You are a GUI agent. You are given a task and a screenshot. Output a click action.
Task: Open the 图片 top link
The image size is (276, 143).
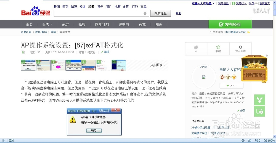(x=109, y=7)
